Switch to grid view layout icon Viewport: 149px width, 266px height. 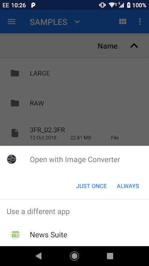click(x=123, y=22)
